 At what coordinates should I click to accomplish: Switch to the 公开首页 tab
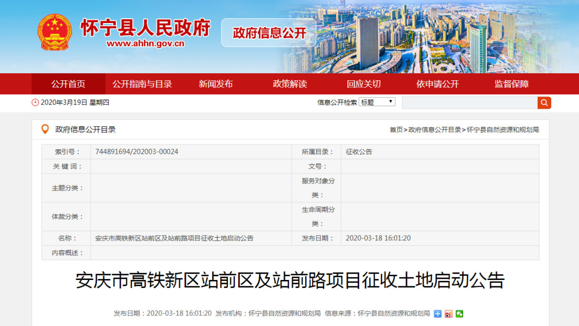tap(69, 84)
